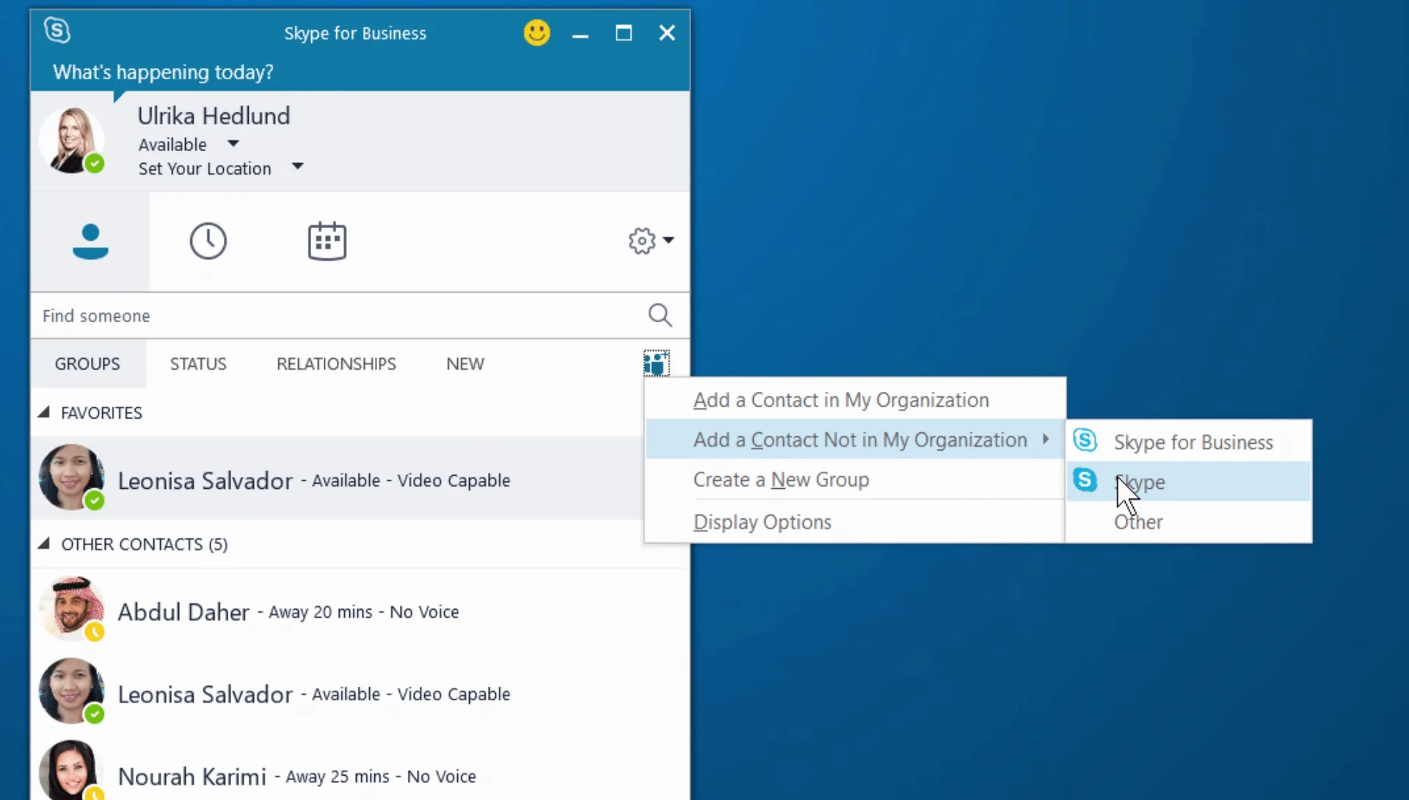This screenshot has width=1409, height=800.
Task: Open Display Options from the menu
Action: pyautogui.click(x=855, y=522)
